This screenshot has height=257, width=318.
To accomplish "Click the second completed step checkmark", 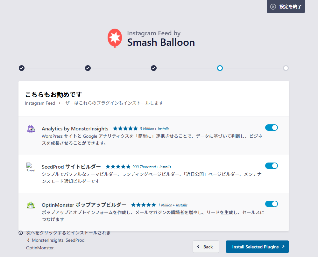I will pyautogui.click(x=88, y=68).
